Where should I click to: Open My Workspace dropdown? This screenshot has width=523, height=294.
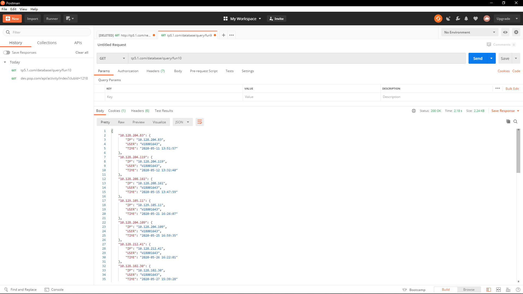pyautogui.click(x=242, y=19)
